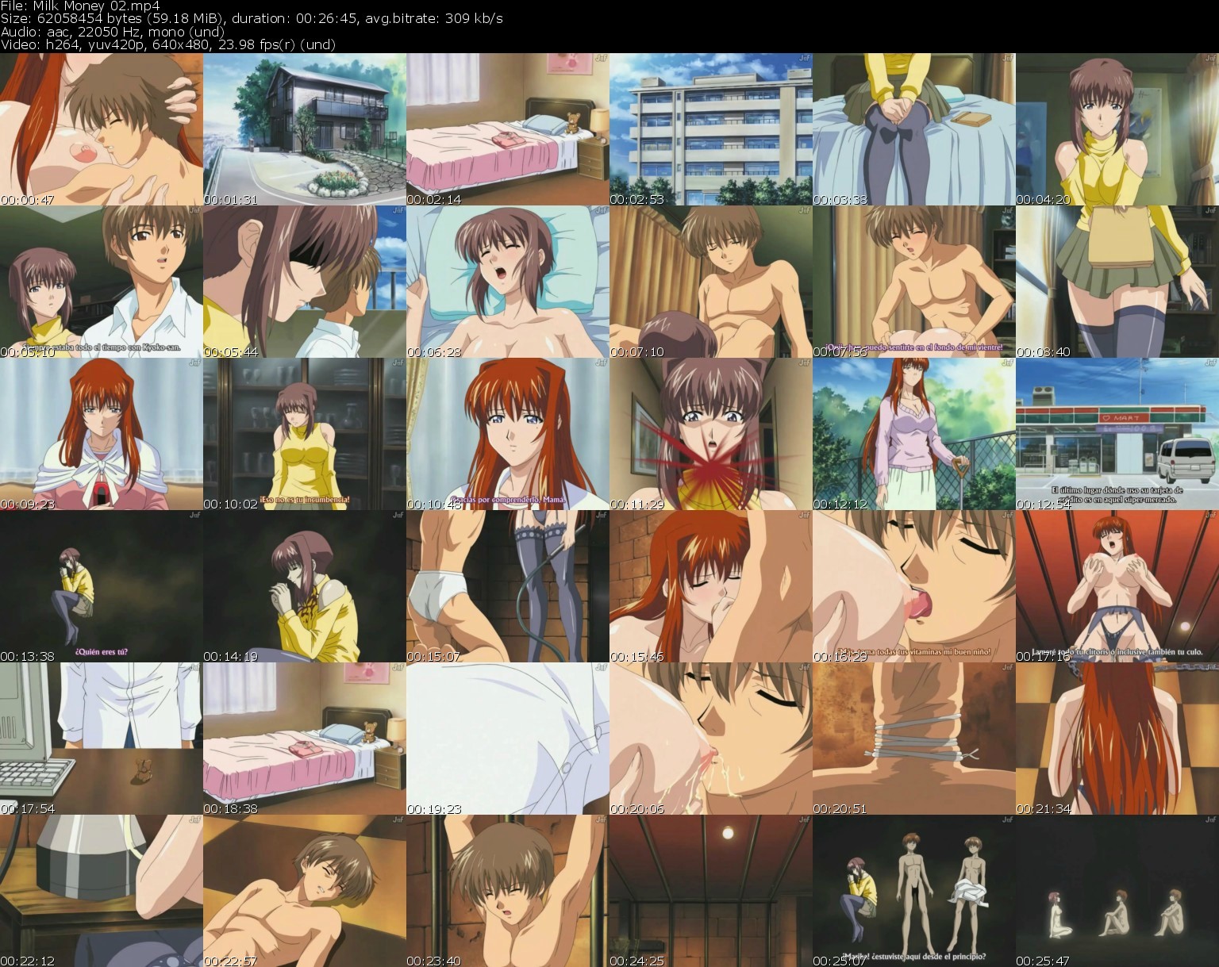This screenshot has width=1219, height=967.
Task: Select the thumbnail stamped 00:03:38
Action: 914,129
